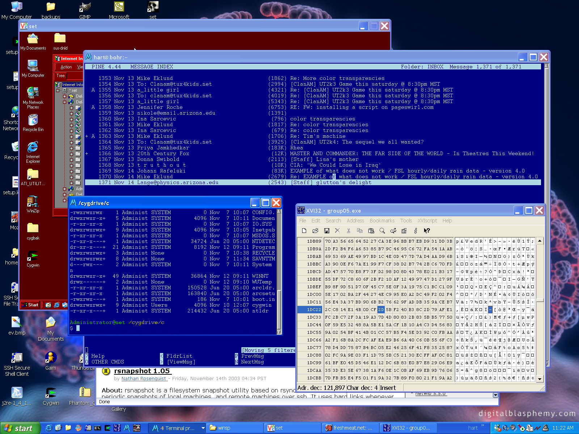Launch XVI32 hex icon in quick launch
Image resolution: width=579 pixels, height=434 pixels.
point(117,428)
